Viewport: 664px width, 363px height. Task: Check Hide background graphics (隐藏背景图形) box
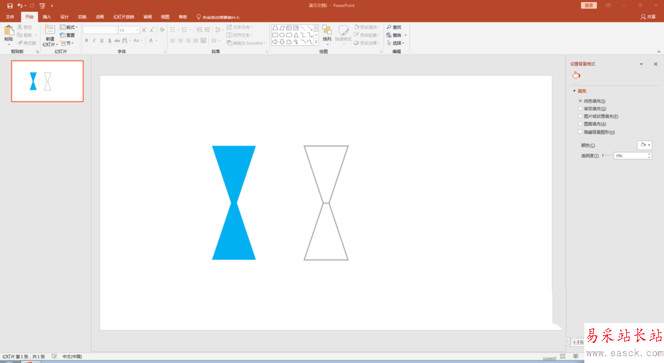click(580, 132)
